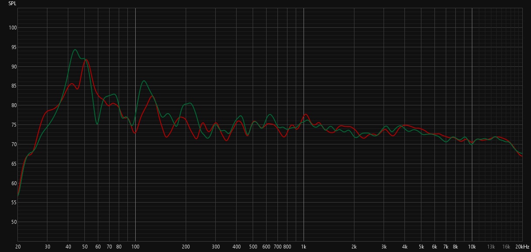Click the 500 label on frequency axis

tap(253, 247)
